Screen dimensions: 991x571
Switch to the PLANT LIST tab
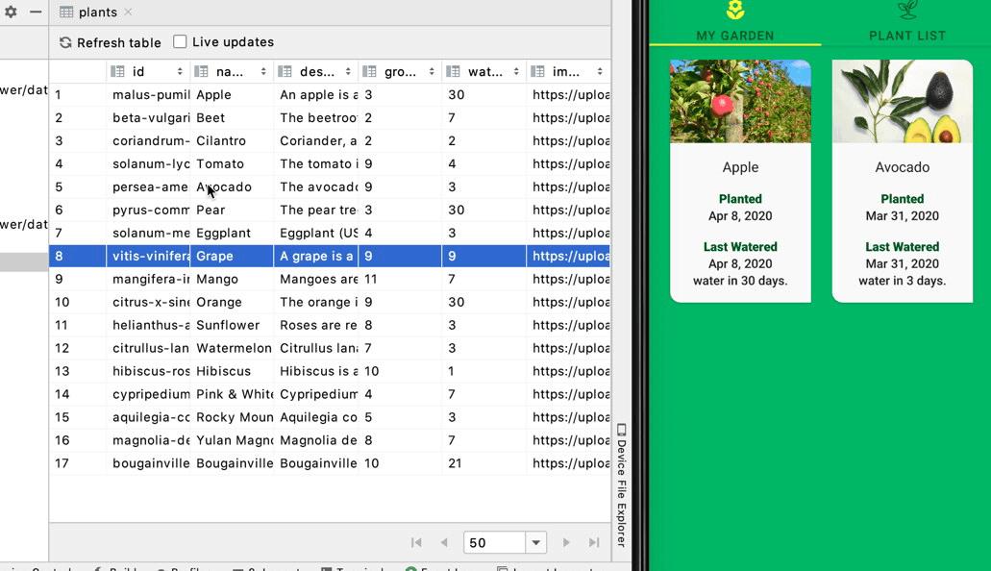pyautogui.click(x=906, y=26)
